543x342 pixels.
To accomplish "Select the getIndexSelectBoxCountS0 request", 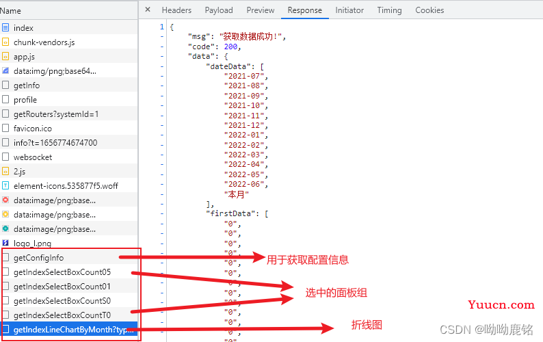I will click(x=68, y=301).
